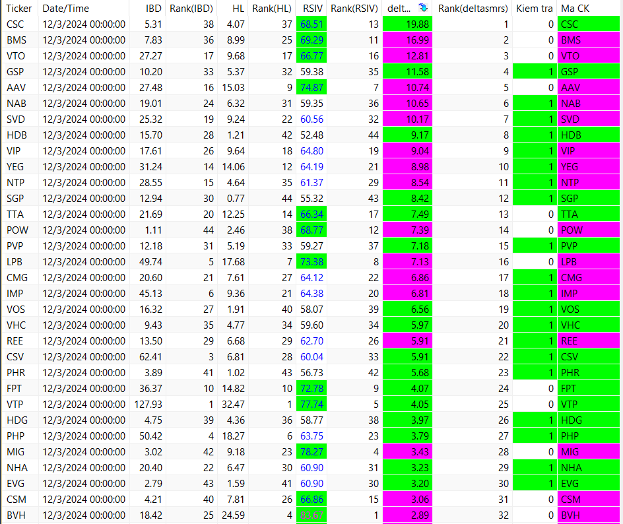Click the delta value 12.81
The image size is (623, 524).
point(407,56)
